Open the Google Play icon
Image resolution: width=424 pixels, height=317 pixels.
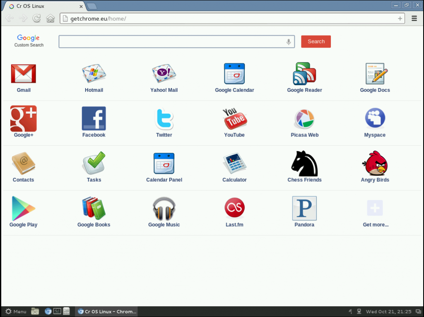pos(24,208)
